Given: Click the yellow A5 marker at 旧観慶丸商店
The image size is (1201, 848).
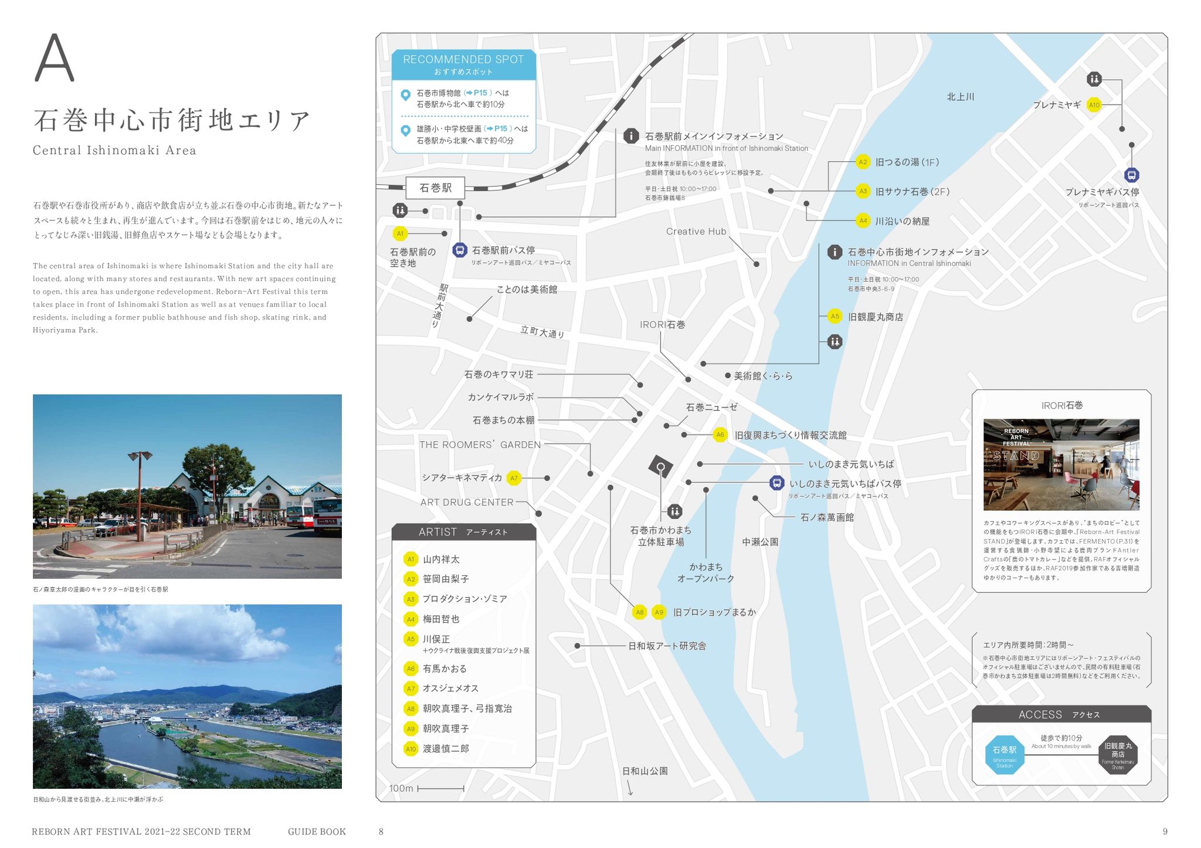Looking at the screenshot, I should tap(834, 316).
